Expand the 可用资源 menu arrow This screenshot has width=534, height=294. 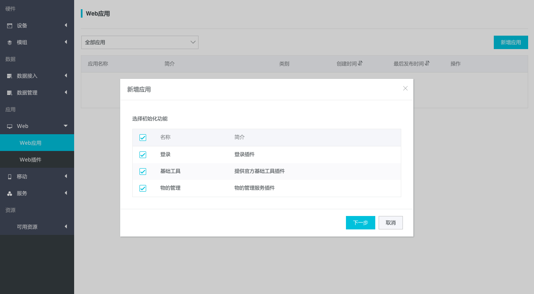coord(66,226)
